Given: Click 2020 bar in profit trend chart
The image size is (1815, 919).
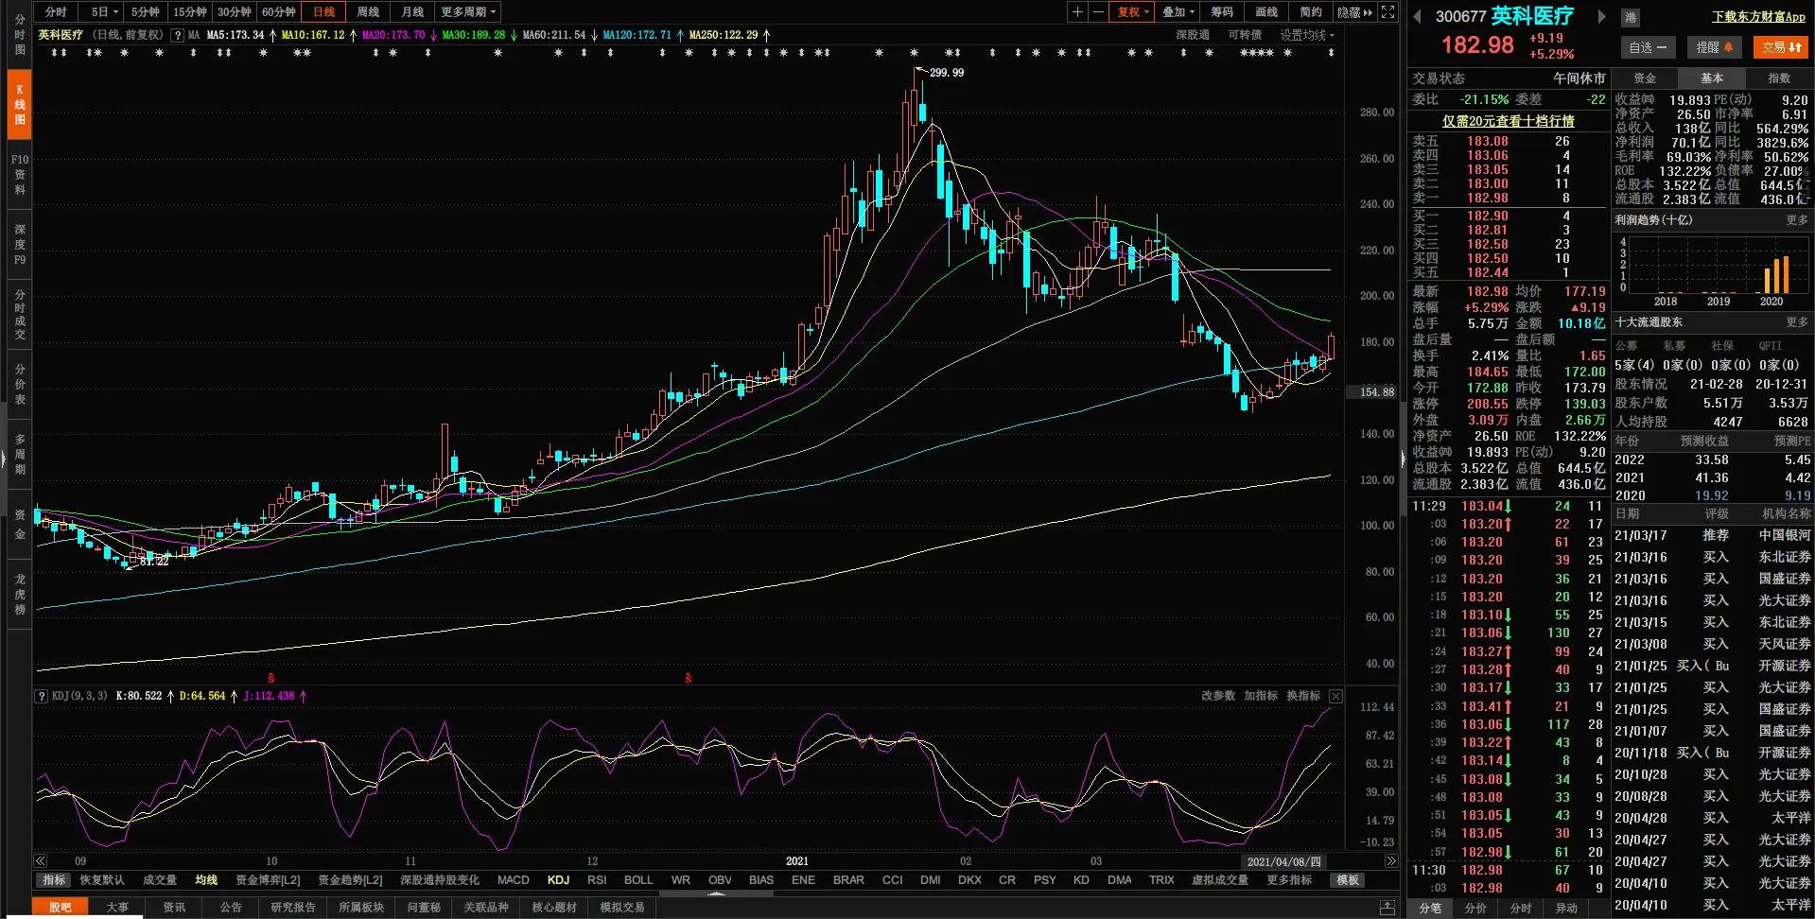Looking at the screenshot, I should pos(1775,275).
